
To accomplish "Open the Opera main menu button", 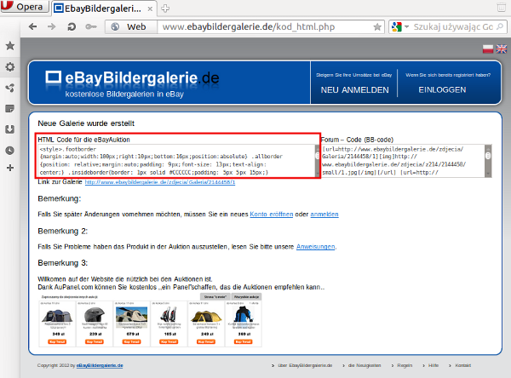I will [24, 7].
